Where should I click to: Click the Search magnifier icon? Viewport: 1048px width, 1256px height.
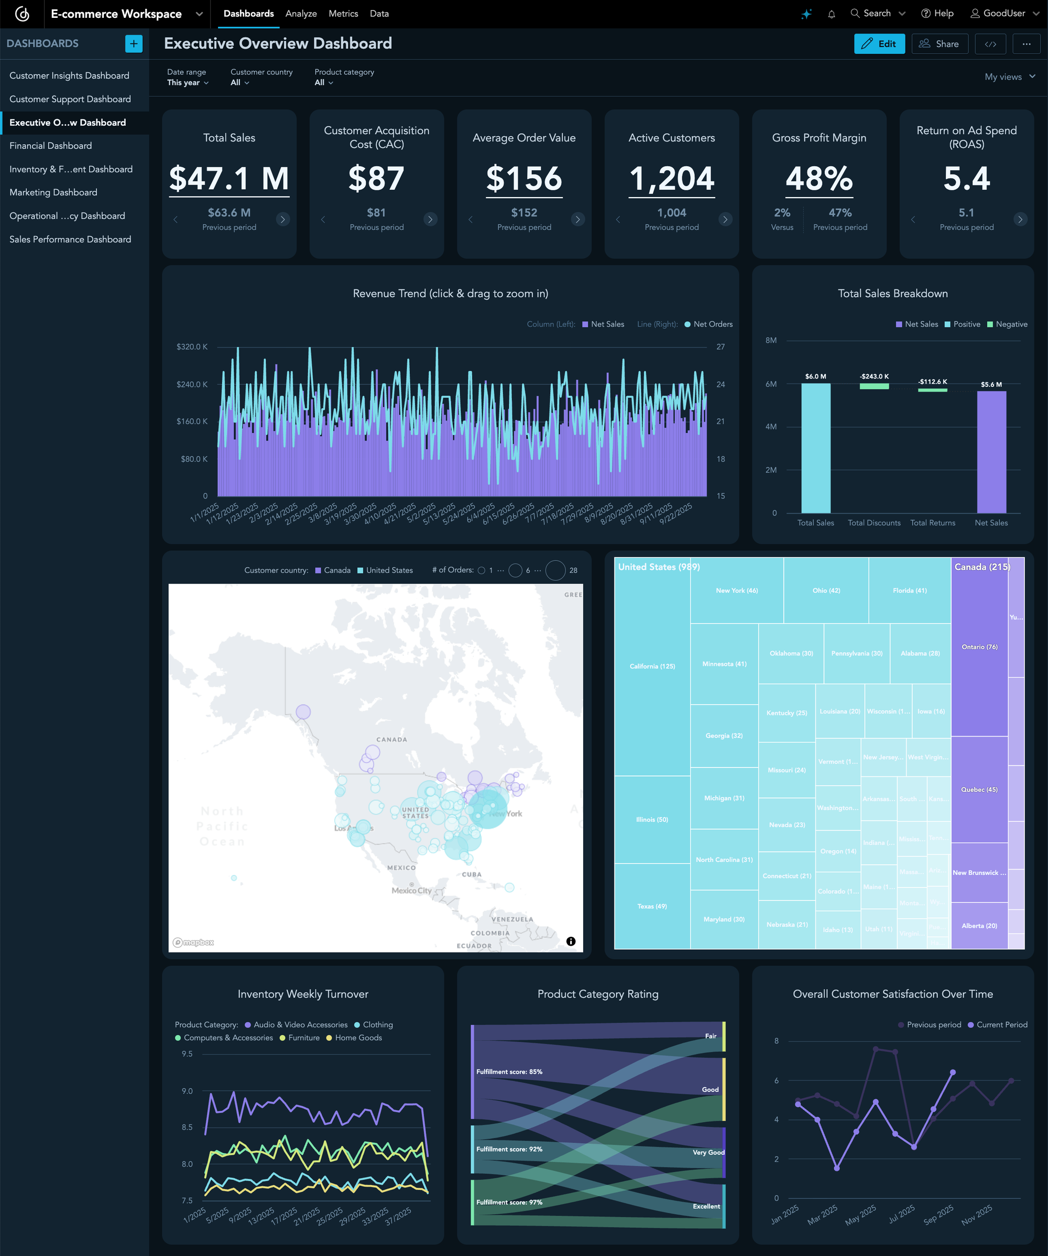point(856,13)
